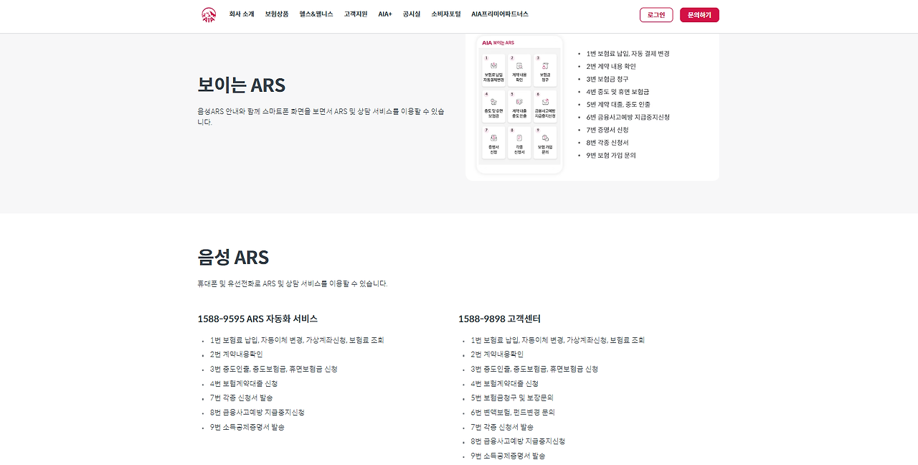
Task: Click the AIA logo in the header
Action: click(x=209, y=15)
